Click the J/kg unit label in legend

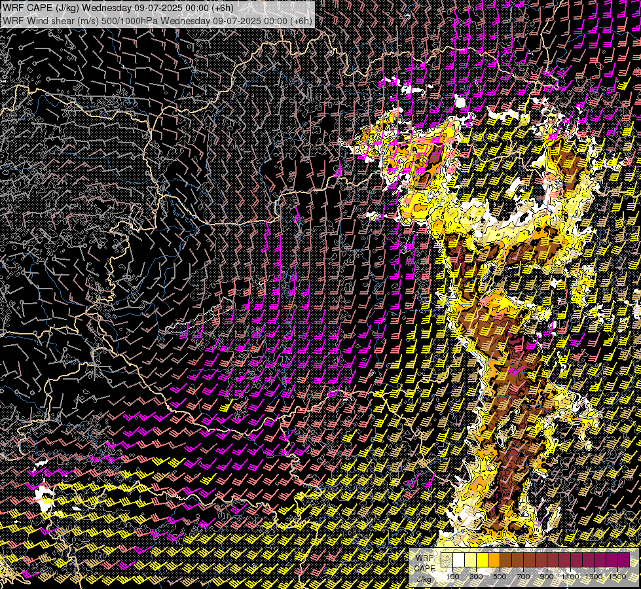[x=424, y=579]
